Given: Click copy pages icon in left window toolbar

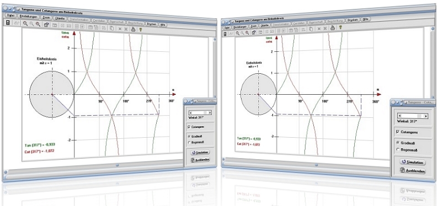Looking at the screenshot, I should point(111,28).
